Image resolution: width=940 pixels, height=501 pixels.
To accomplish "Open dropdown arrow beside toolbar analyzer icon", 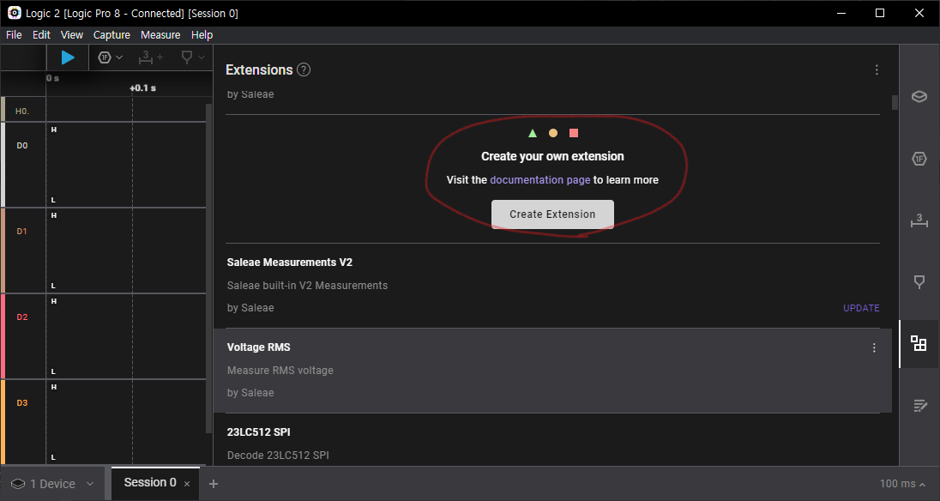I will coord(119,57).
